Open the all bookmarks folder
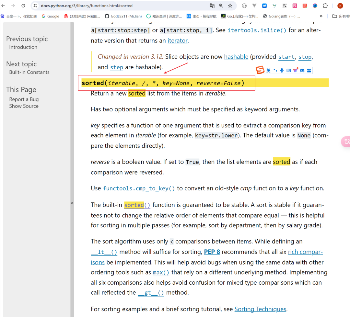Image resolution: width=350 pixels, height=317 pixels. [341, 16]
